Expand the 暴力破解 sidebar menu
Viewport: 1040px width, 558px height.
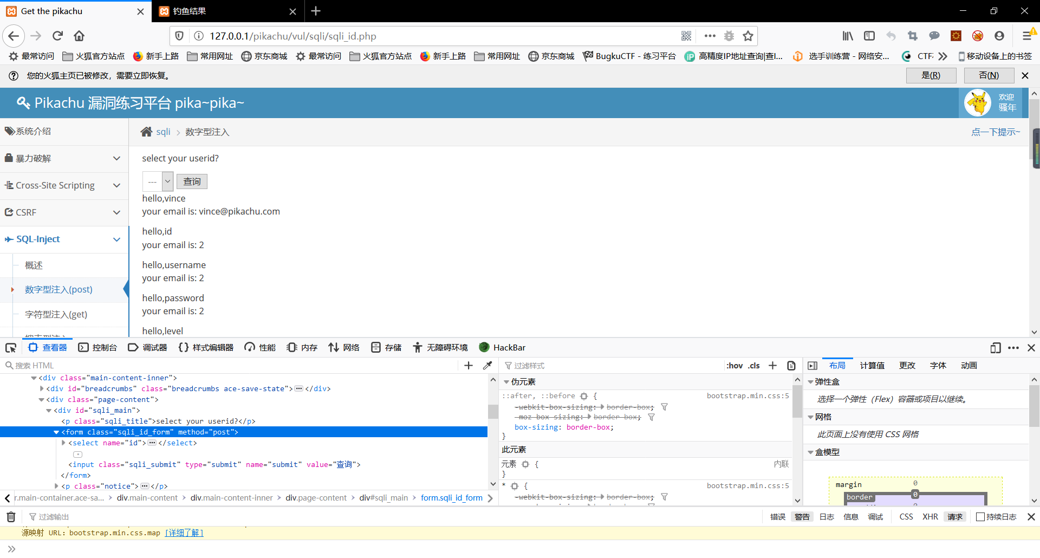[x=64, y=158]
